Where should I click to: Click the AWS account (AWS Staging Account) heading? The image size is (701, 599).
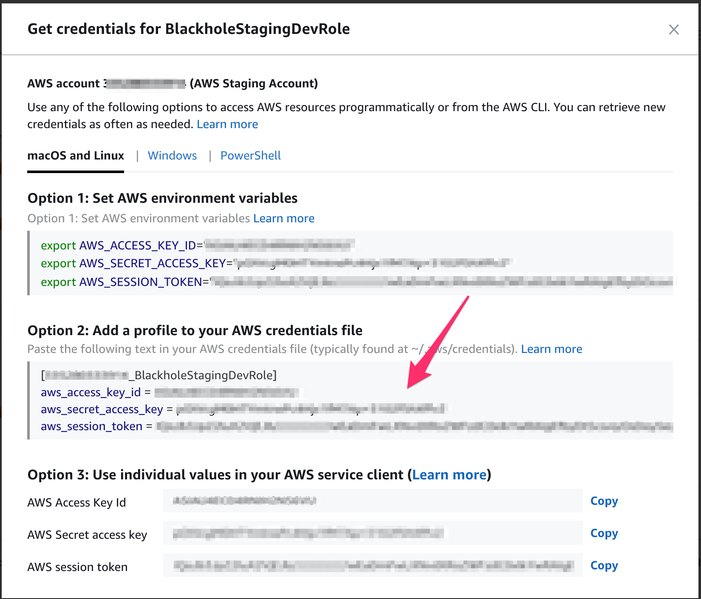(172, 84)
